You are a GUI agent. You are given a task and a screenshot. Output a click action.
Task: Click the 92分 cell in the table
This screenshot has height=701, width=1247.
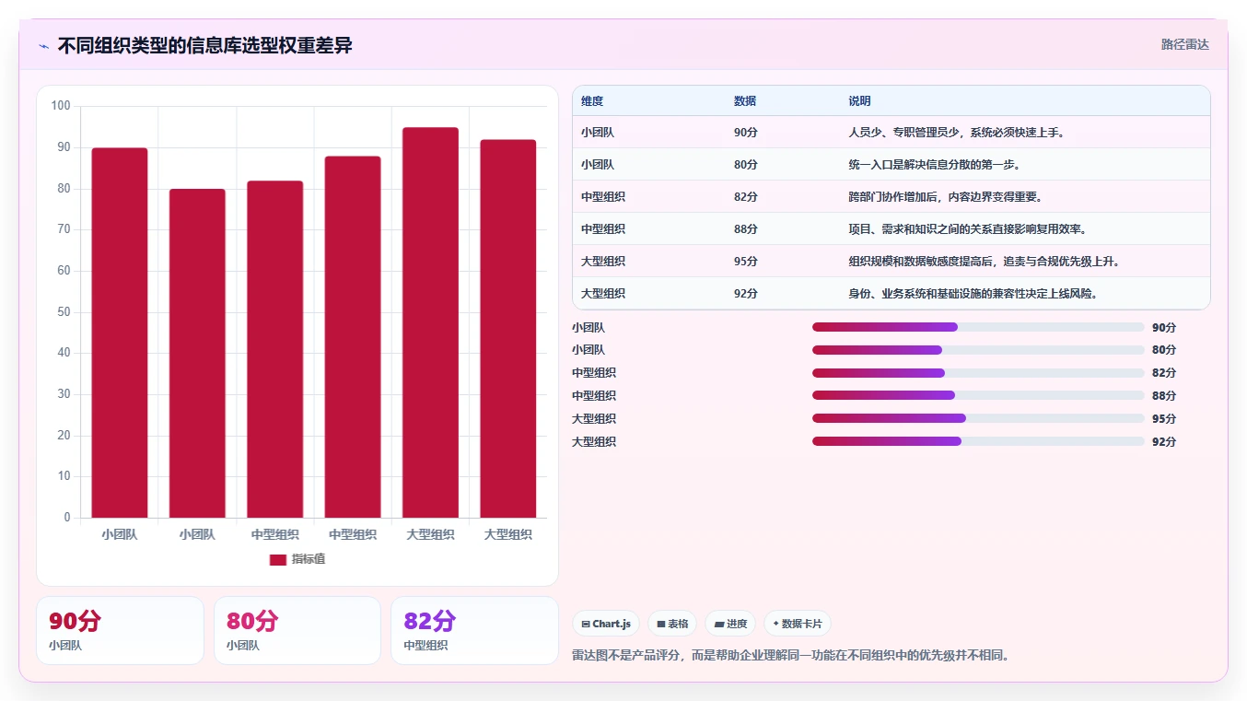(x=746, y=294)
